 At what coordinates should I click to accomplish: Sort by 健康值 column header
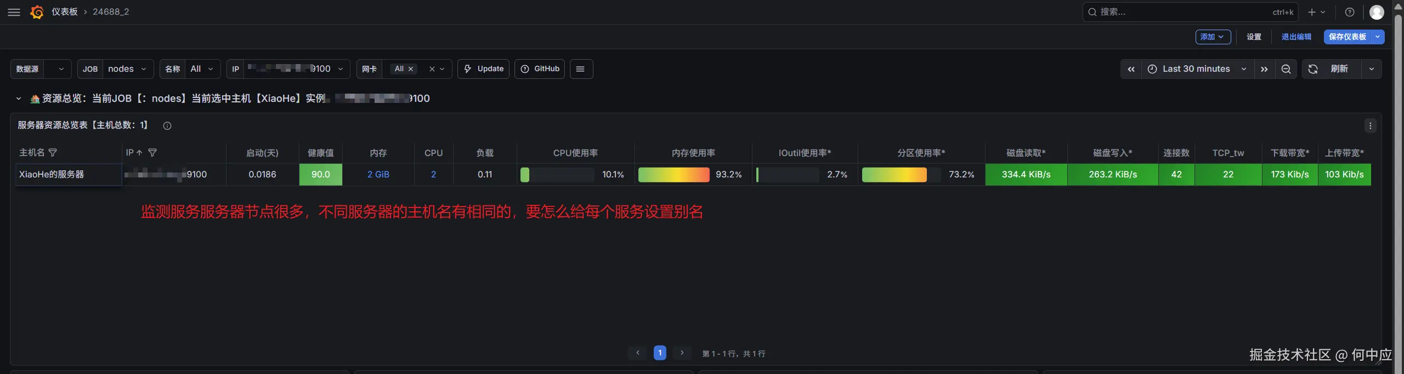[320, 153]
